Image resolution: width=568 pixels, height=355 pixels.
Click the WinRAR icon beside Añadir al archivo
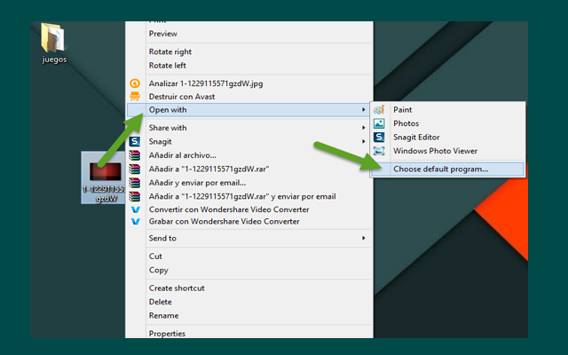tap(135, 155)
